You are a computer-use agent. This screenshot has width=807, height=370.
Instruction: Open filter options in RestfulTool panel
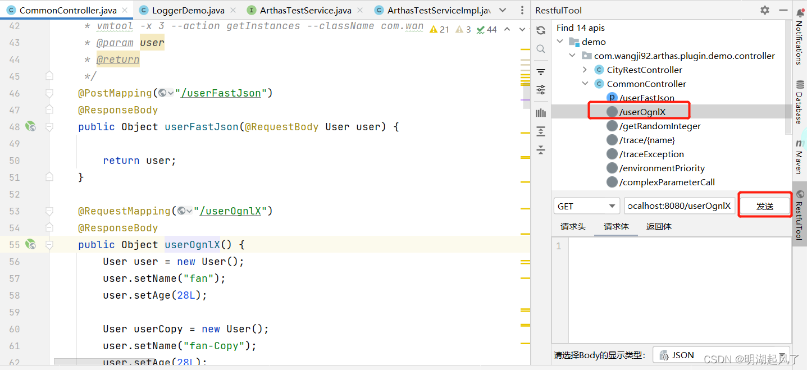tap(540, 71)
